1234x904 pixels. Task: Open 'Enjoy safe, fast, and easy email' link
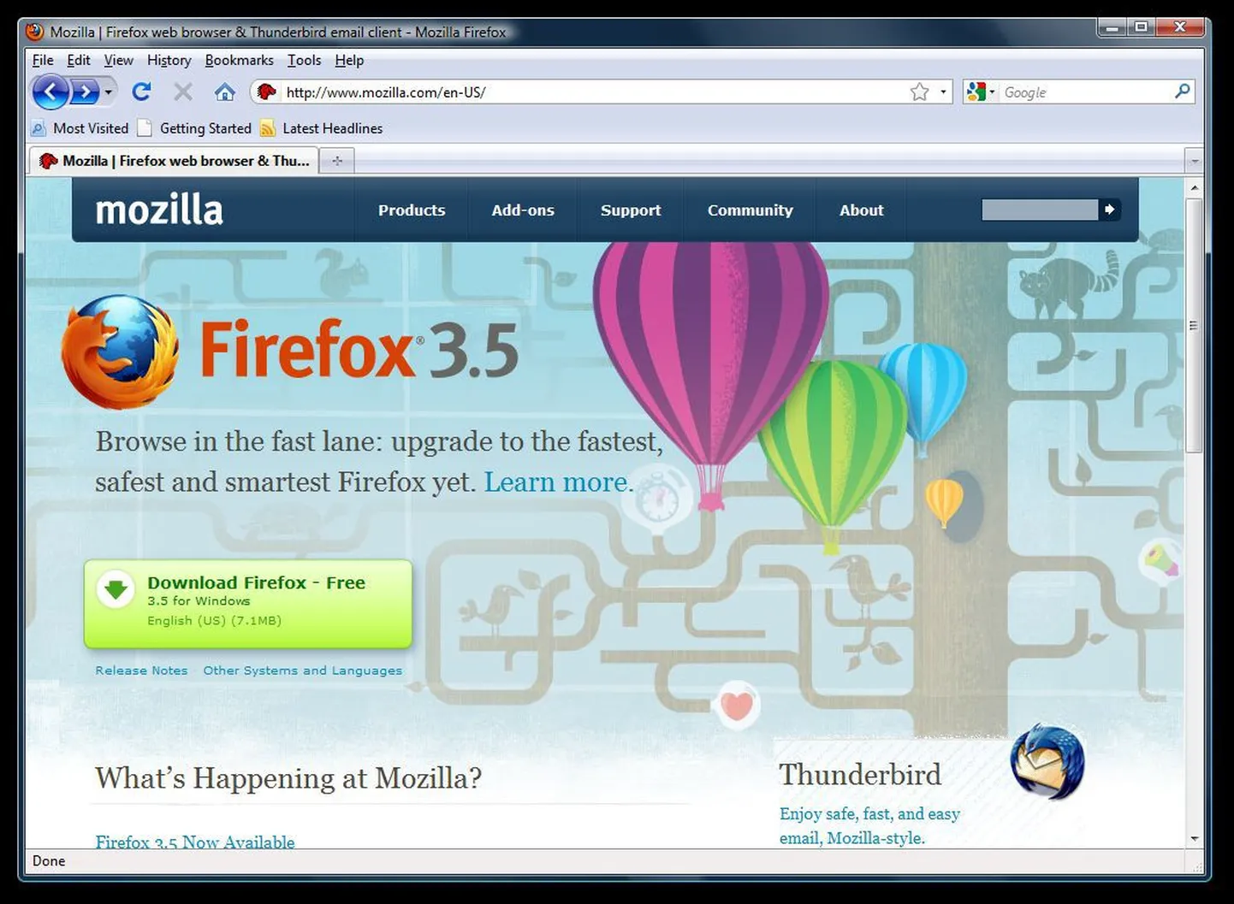coord(869,825)
